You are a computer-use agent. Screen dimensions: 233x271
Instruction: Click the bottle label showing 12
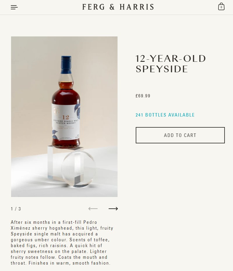click(66, 122)
